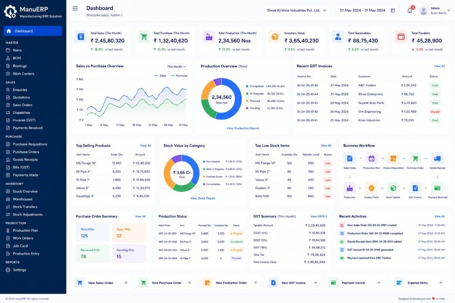Viewport: 455px width, 303px height.
Task: Open the date range picker 01 May - 31 May
Action: click(367, 10)
